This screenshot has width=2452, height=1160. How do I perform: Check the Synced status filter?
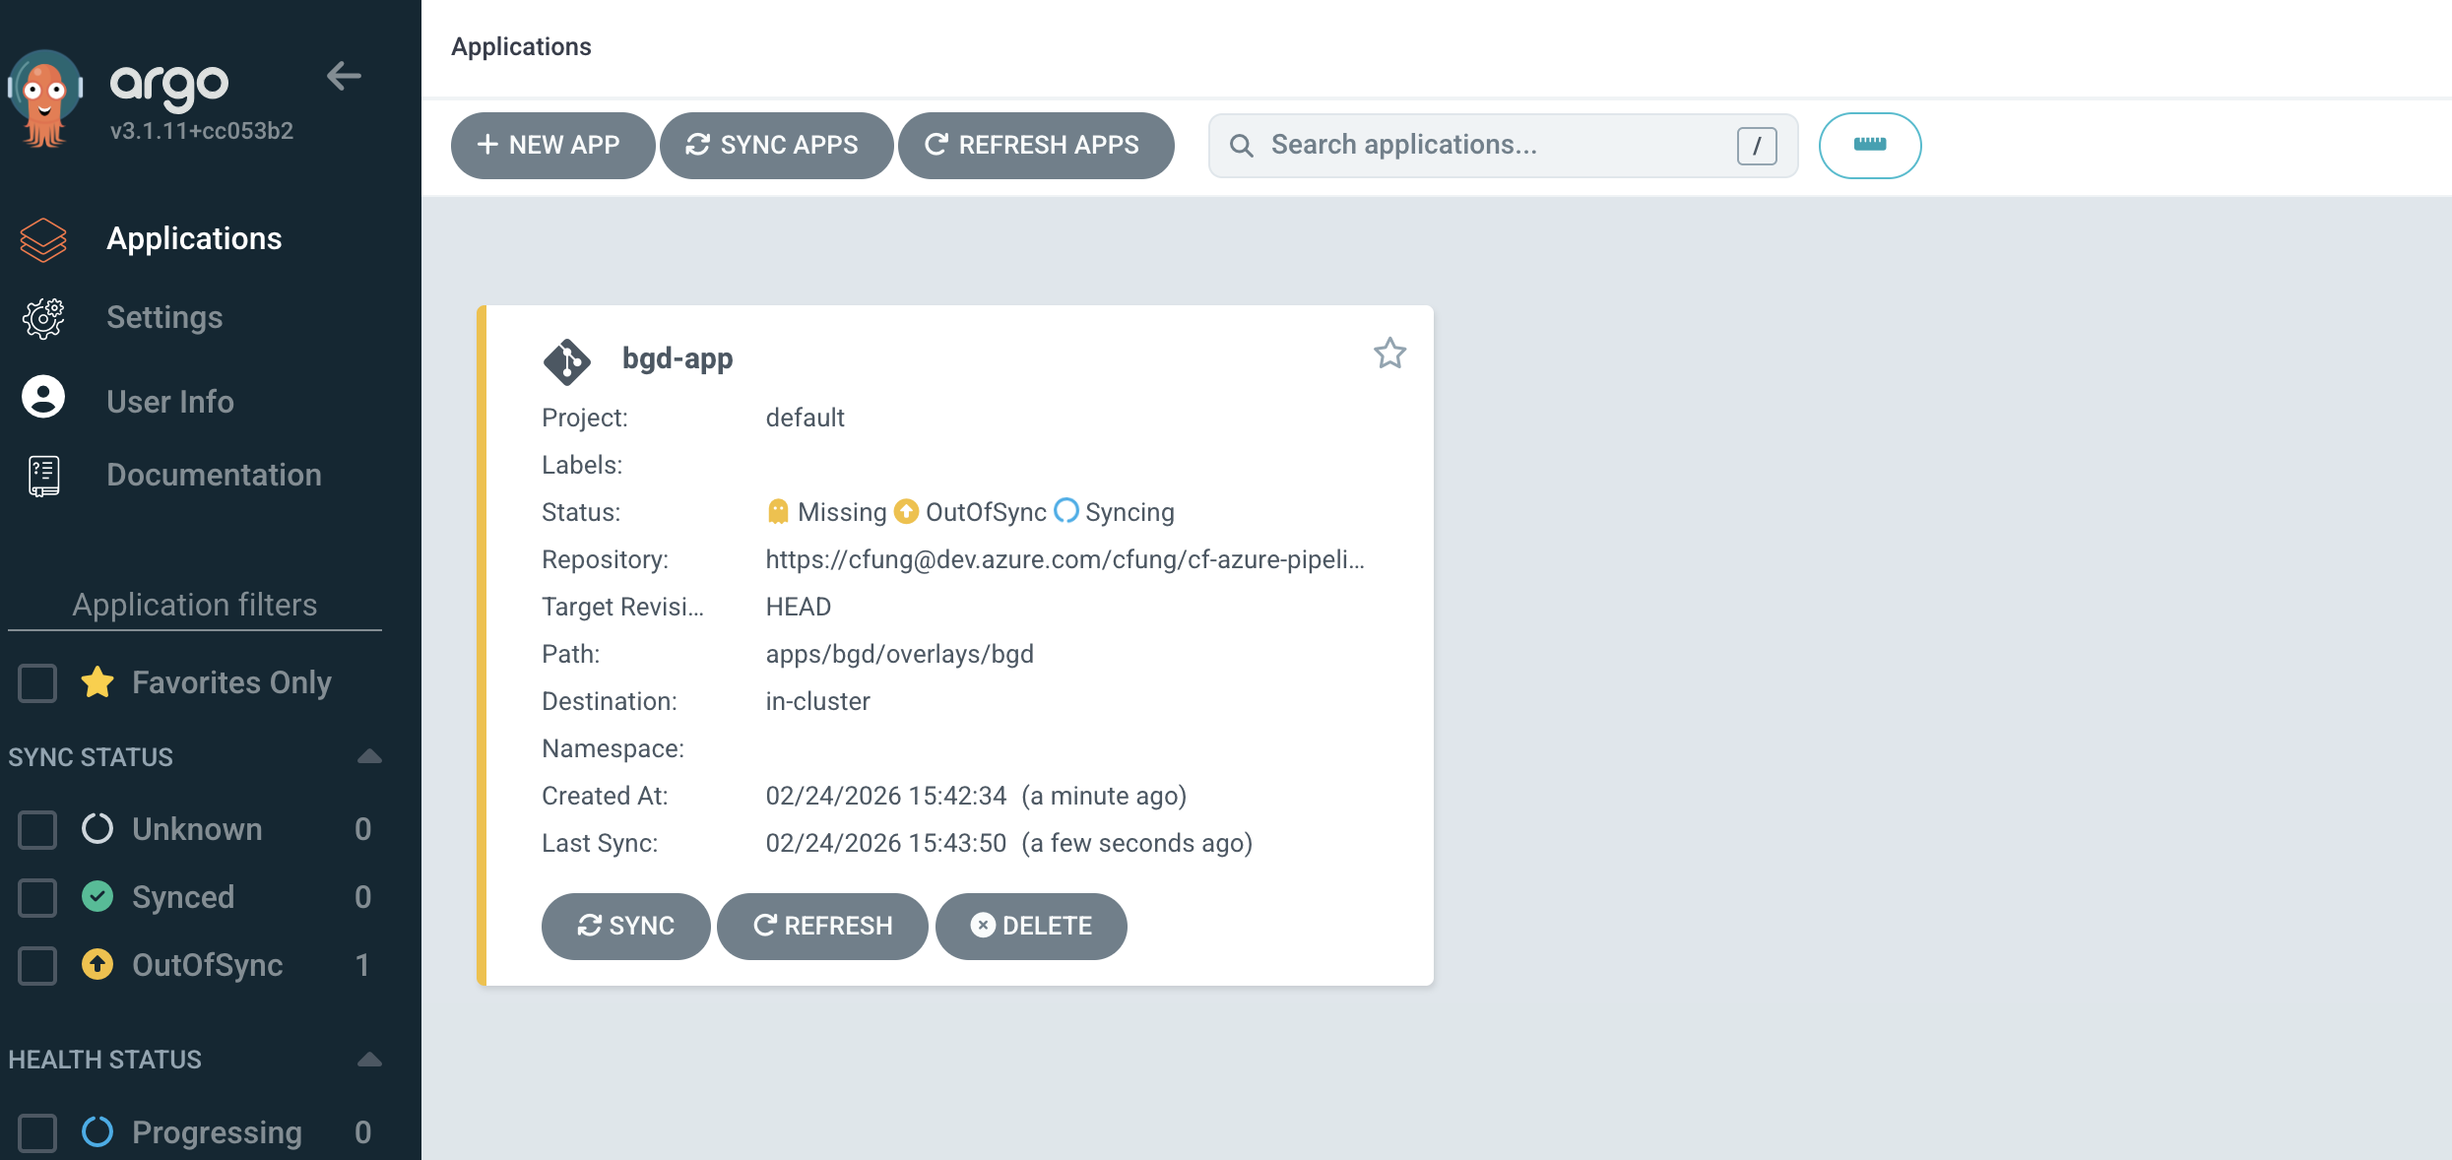(x=37, y=897)
